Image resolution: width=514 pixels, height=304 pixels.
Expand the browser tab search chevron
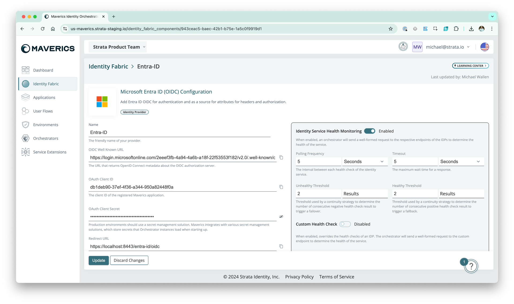(x=492, y=16)
